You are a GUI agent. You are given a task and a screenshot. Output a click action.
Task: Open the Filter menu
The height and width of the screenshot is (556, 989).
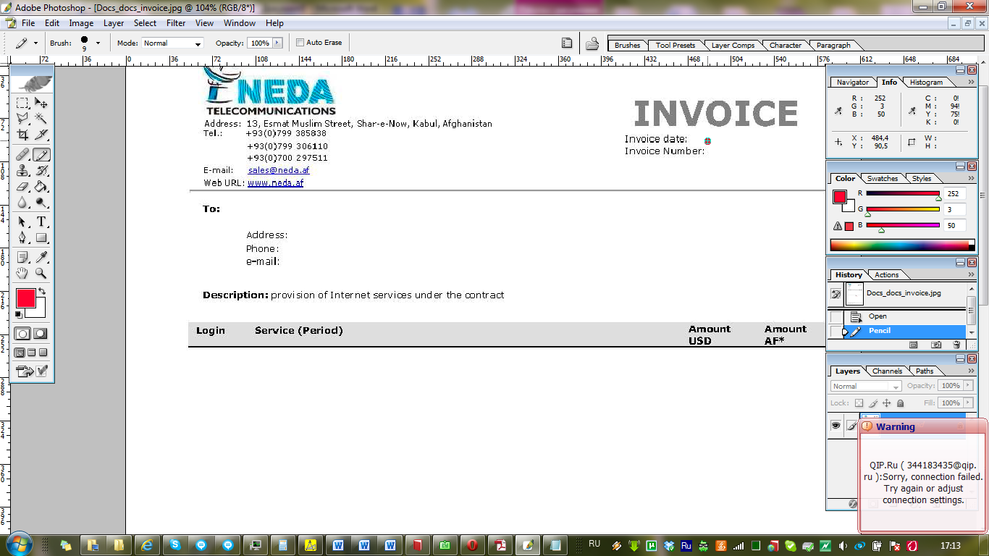tap(176, 23)
